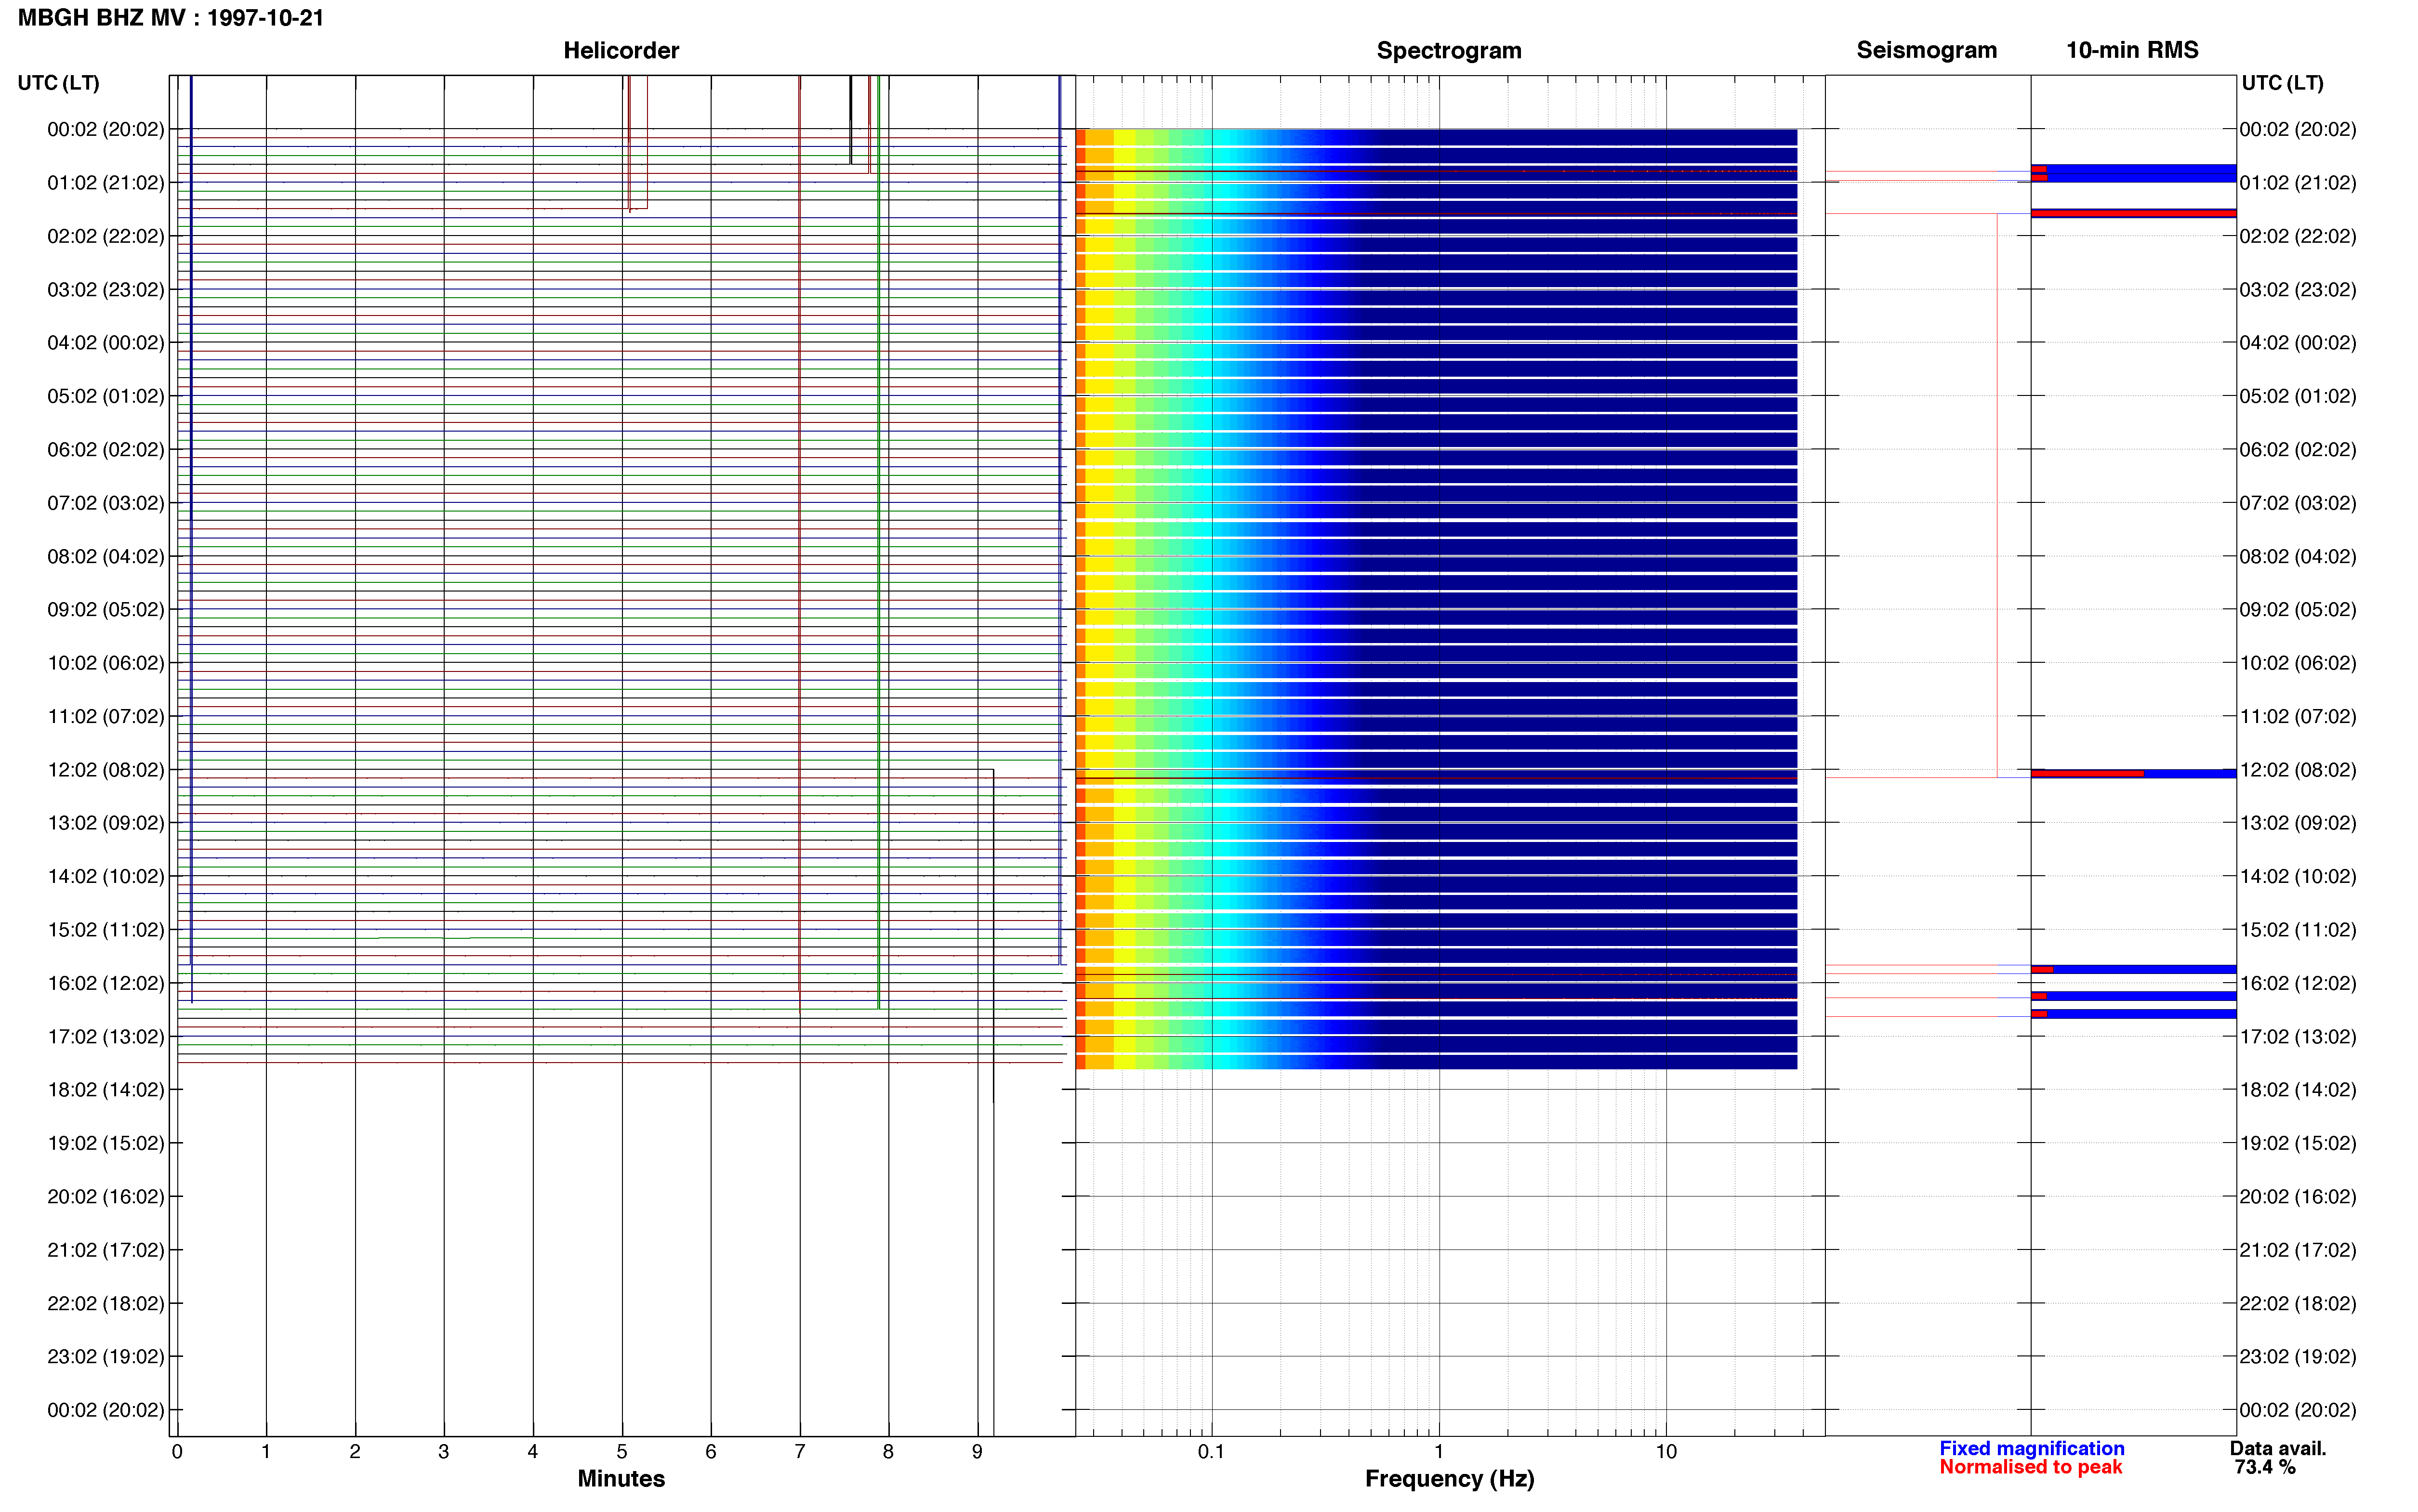Click the left '23:02 (19:02)' time label
The image size is (2418, 1512).
point(106,1357)
